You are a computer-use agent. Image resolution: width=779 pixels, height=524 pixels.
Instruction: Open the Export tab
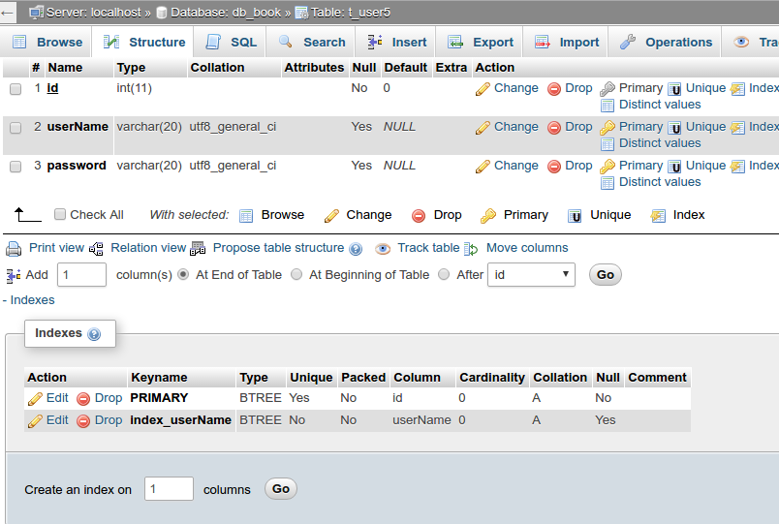point(481,43)
